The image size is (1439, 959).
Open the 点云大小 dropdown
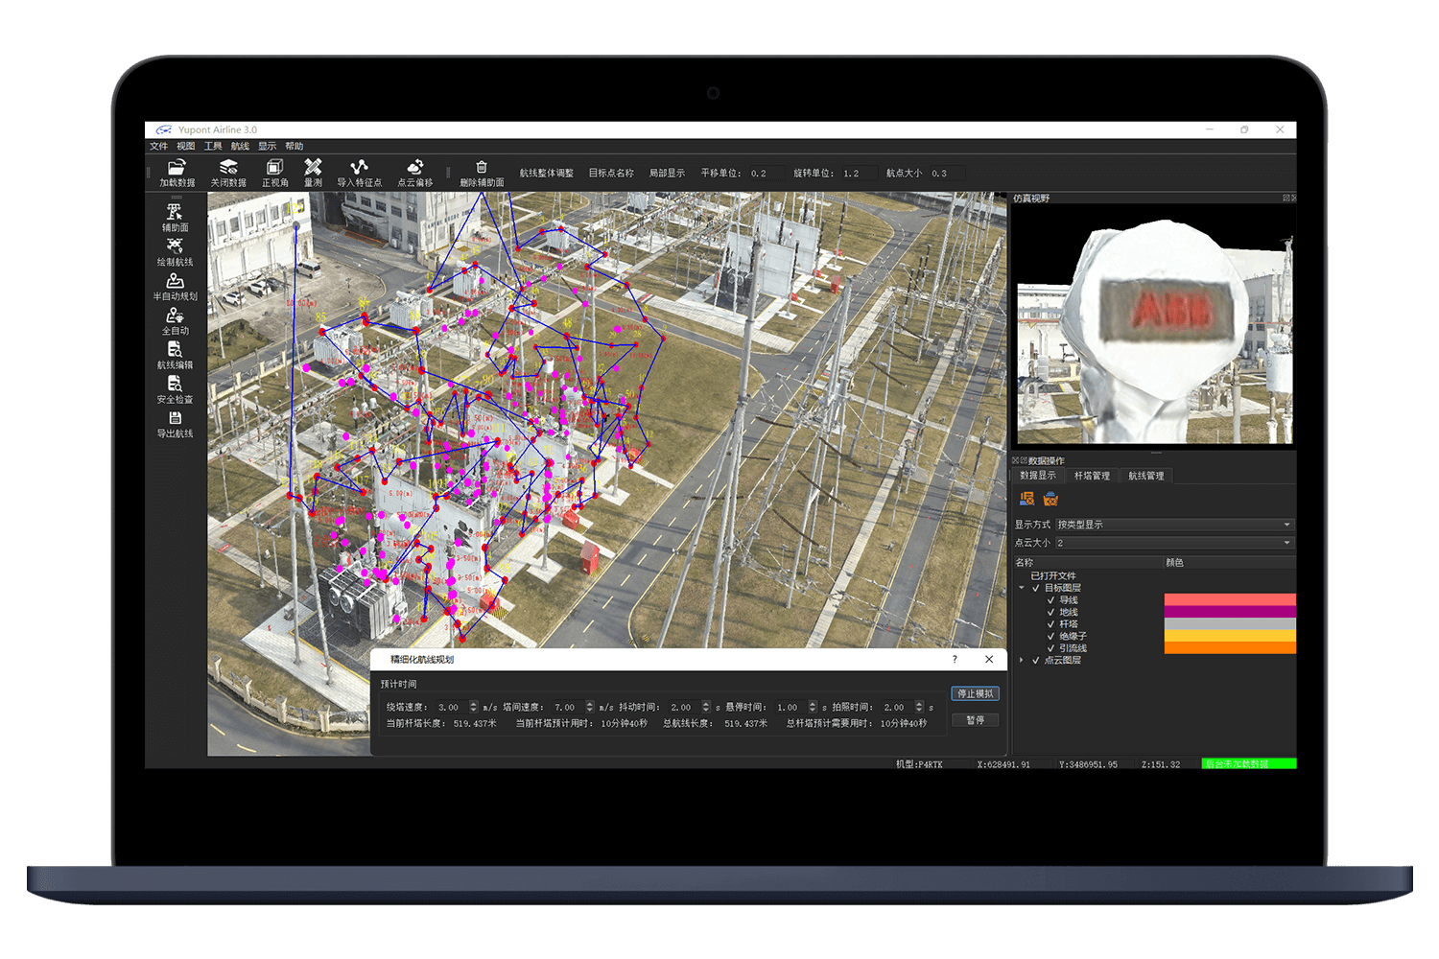(1174, 543)
